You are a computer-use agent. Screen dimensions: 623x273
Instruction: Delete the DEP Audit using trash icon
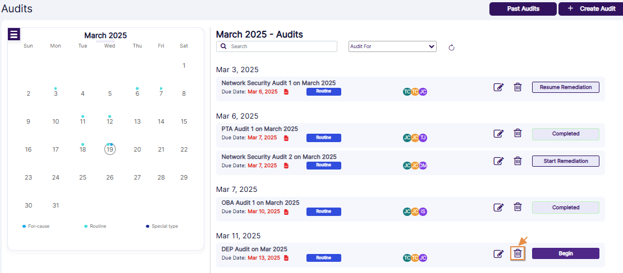(x=517, y=253)
